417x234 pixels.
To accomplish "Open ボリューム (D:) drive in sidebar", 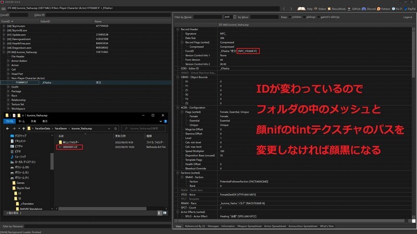I will tap(22, 167).
